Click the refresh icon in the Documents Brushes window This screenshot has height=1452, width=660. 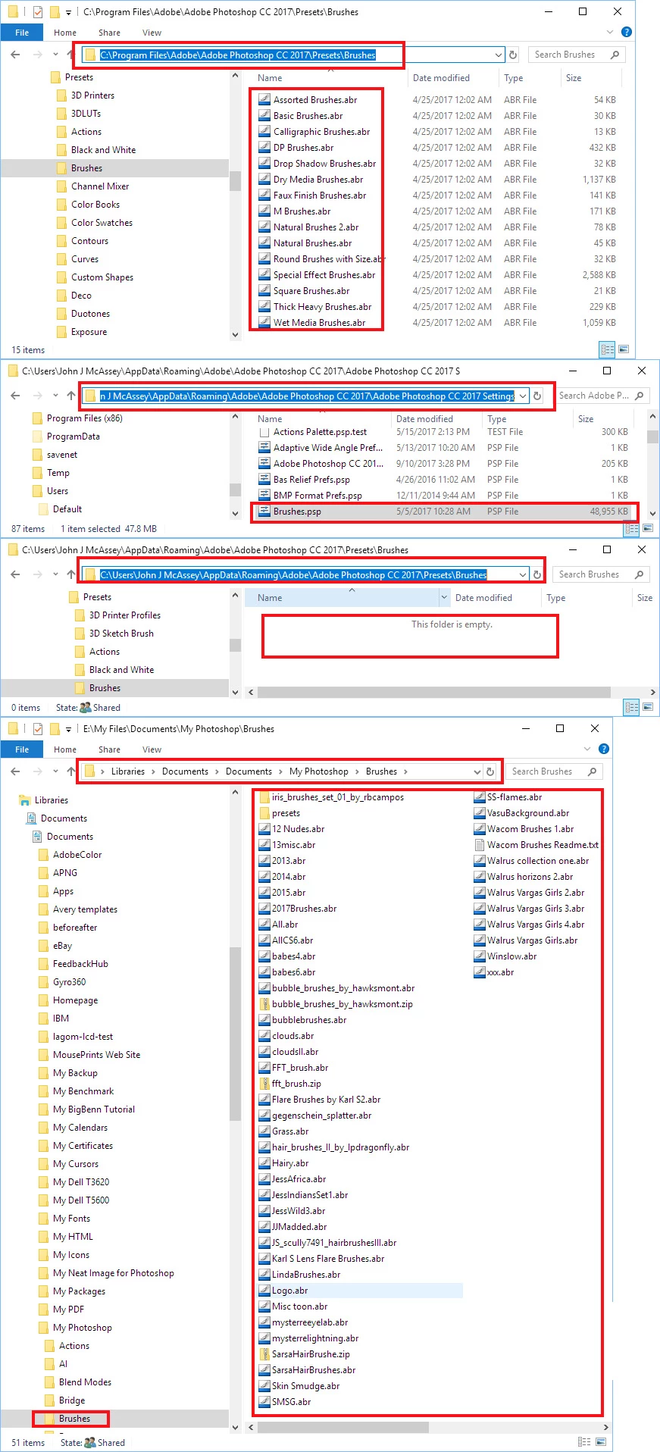tap(490, 771)
